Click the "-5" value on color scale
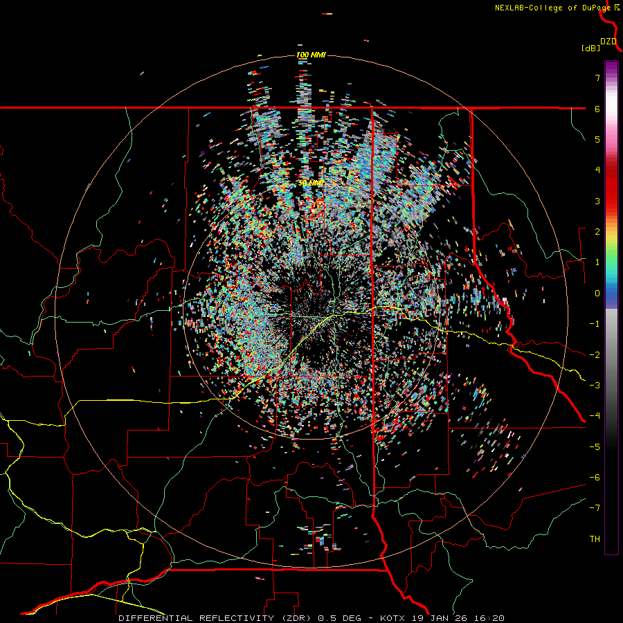 pyautogui.click(x=595, y=447)
